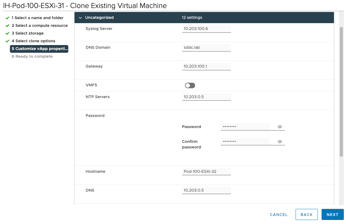346x224 pixels.
Task: Open step 2 Select a compute resource
Action: click(x=40, y=26)
